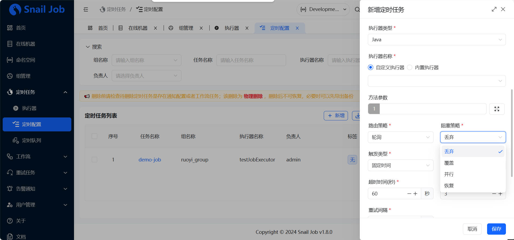Open 在线机器 in the sidebar
Viewport: 514px width, 240px height.
(25, 44)
